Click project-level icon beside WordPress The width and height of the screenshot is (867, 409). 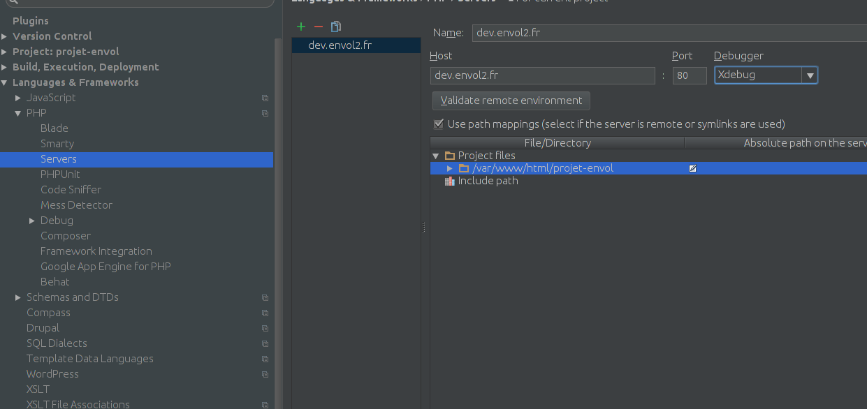point(265,374)
